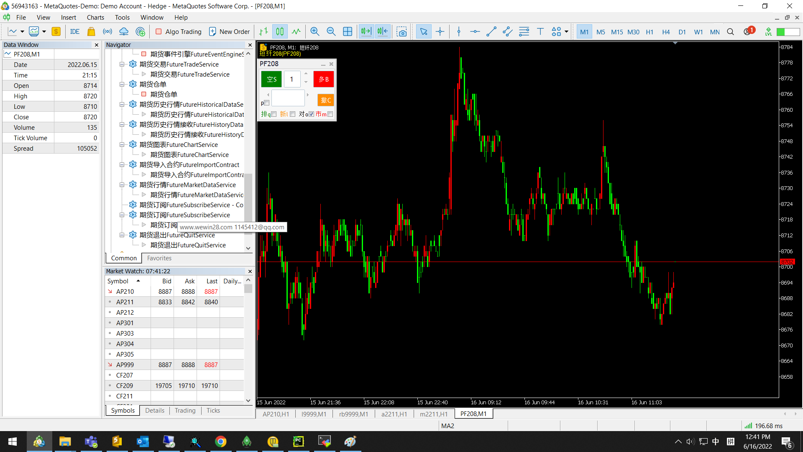Screen dimensions: 803x452
Task: Switch to rb9999,M1 chart tab
Action: 353,414
